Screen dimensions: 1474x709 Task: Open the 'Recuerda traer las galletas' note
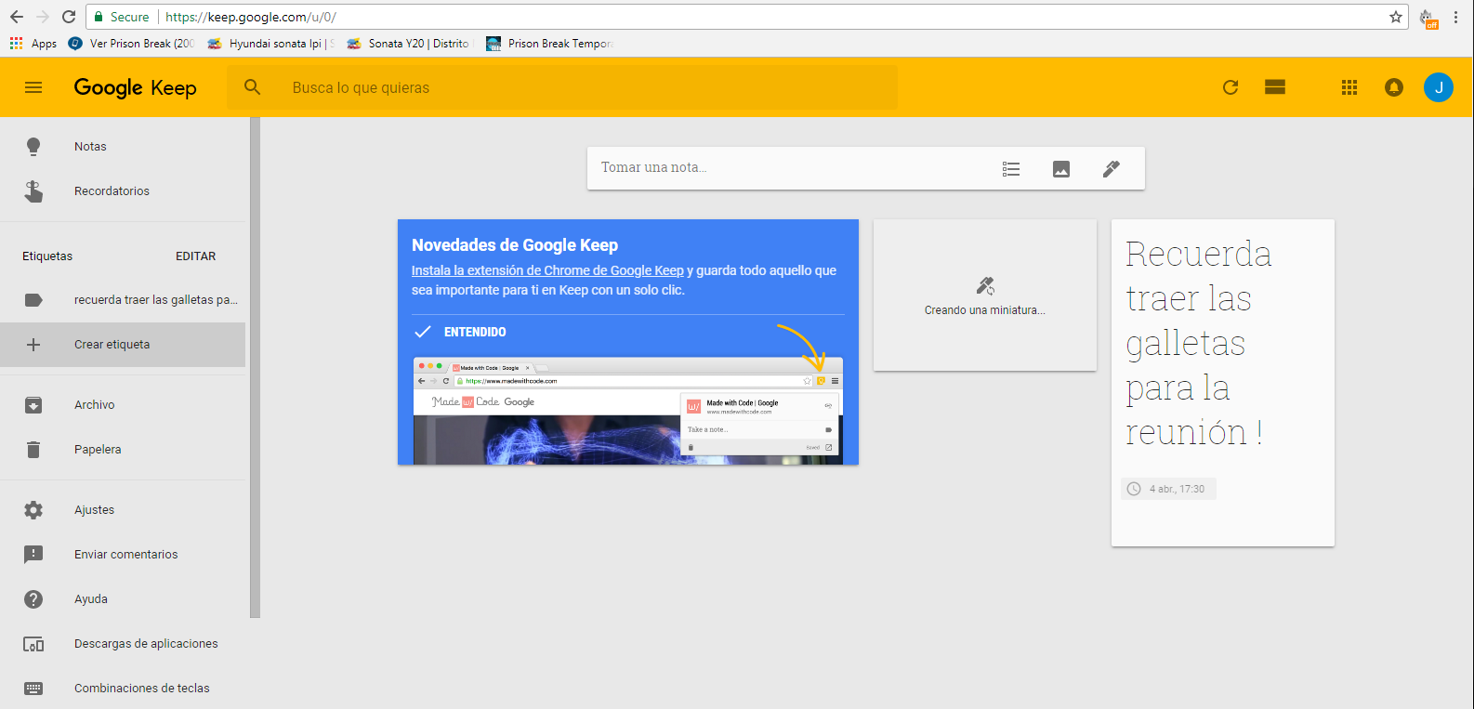(x=1223, y=383)
